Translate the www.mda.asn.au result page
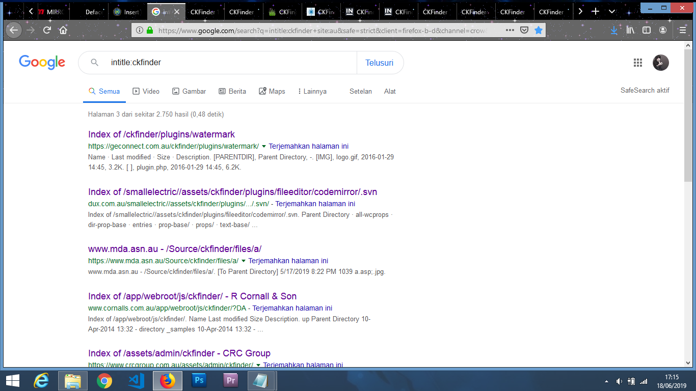The height and width of the screenshot is (391, 696). tap(288, 261)
